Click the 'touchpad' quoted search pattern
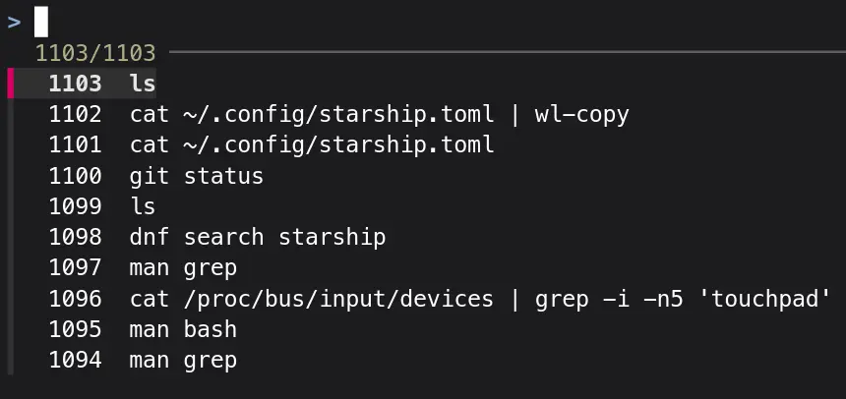The height and width of the screenshot is (399, 846). coord(770,298)
